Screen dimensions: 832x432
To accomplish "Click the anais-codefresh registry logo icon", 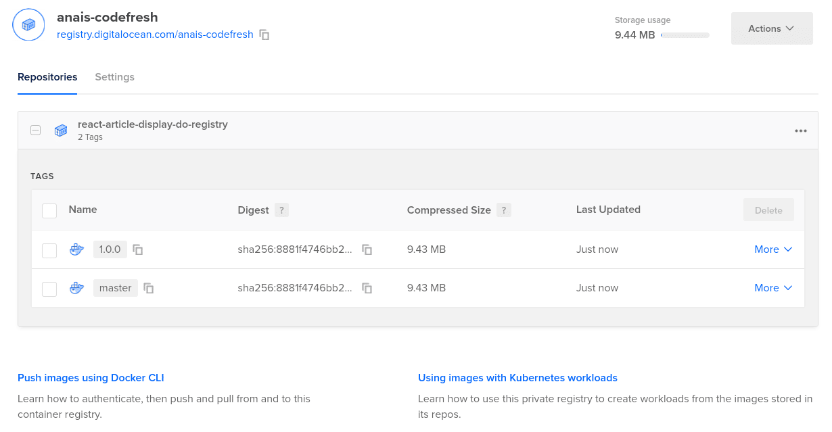I will click(x=28, y=25).
